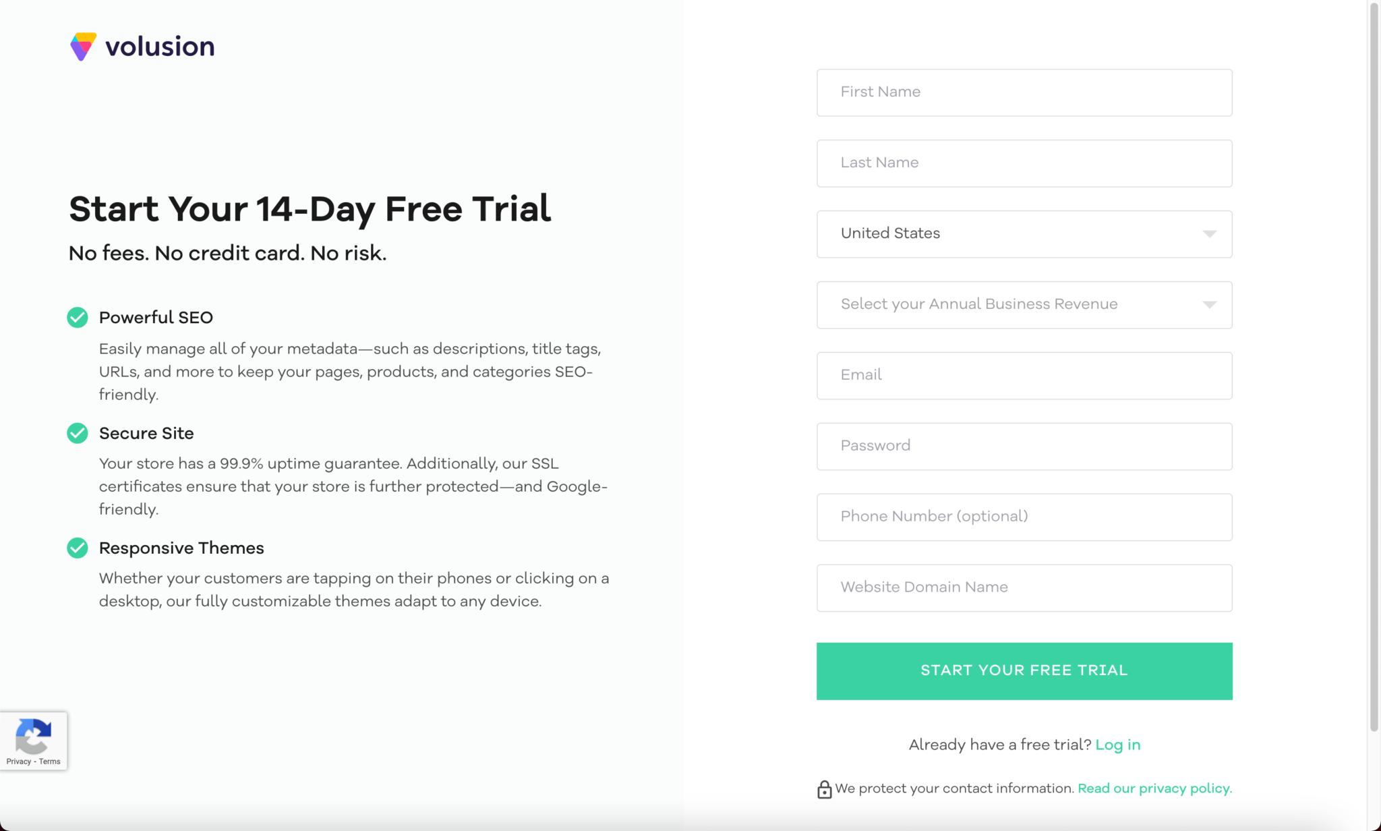This screenshot has height=831, width=1381.
Task: Open the Annual Business Revenue selector
Action: point(1024,304)
